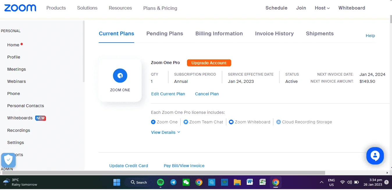Show hidden system tray icons
Screen dimensions: 392x190
[322, 182]
